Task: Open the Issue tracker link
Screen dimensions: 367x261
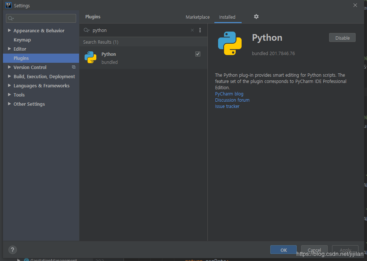Action: (227, 106)
